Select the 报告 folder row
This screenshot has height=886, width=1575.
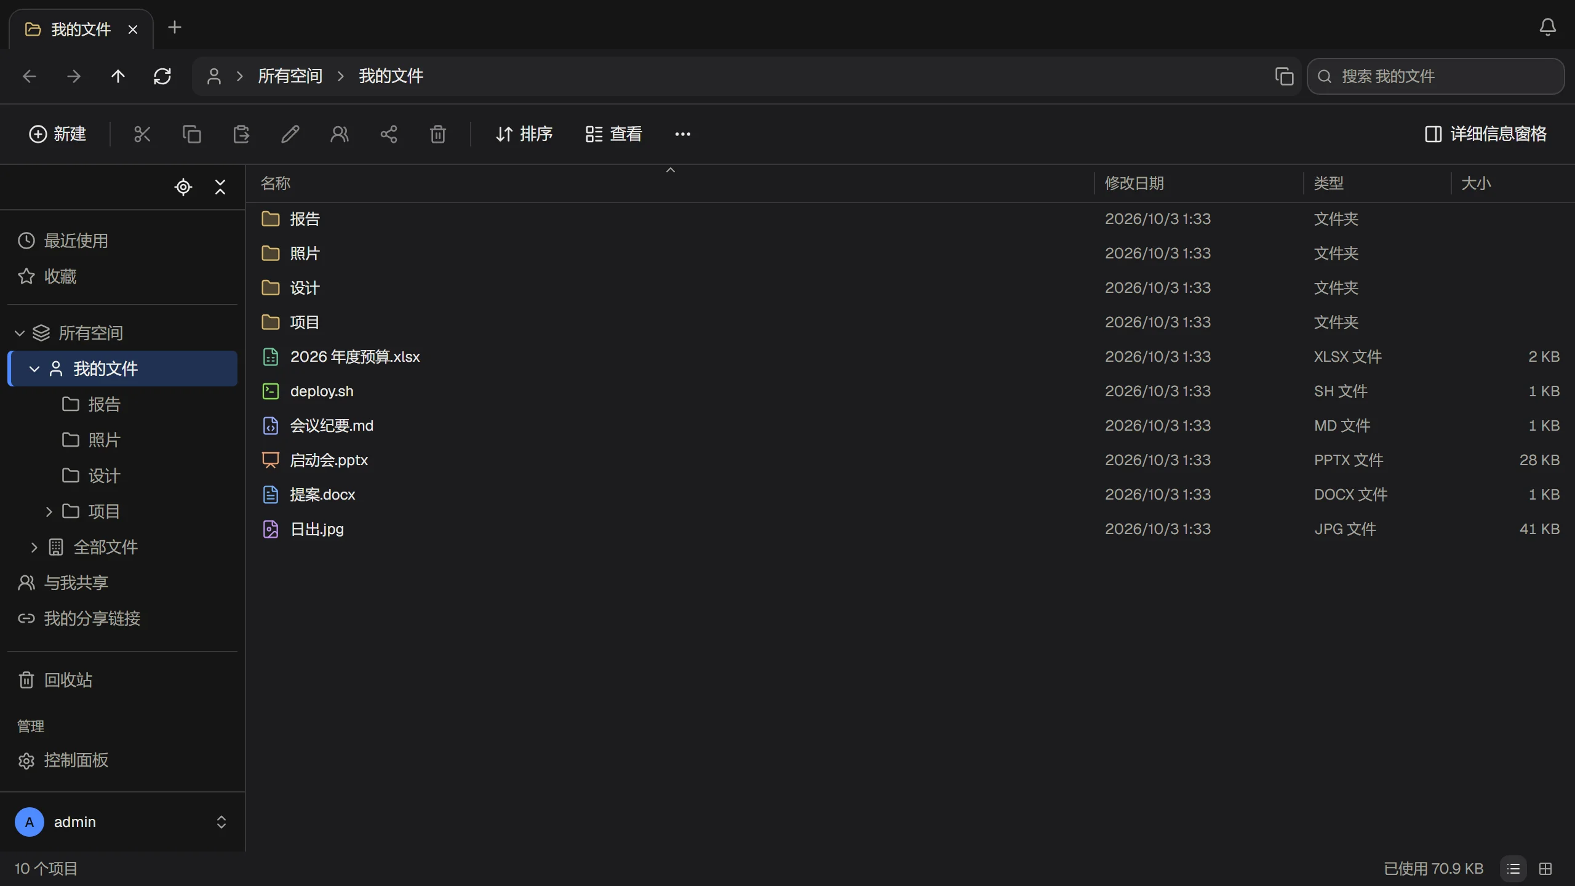(911, 219)
